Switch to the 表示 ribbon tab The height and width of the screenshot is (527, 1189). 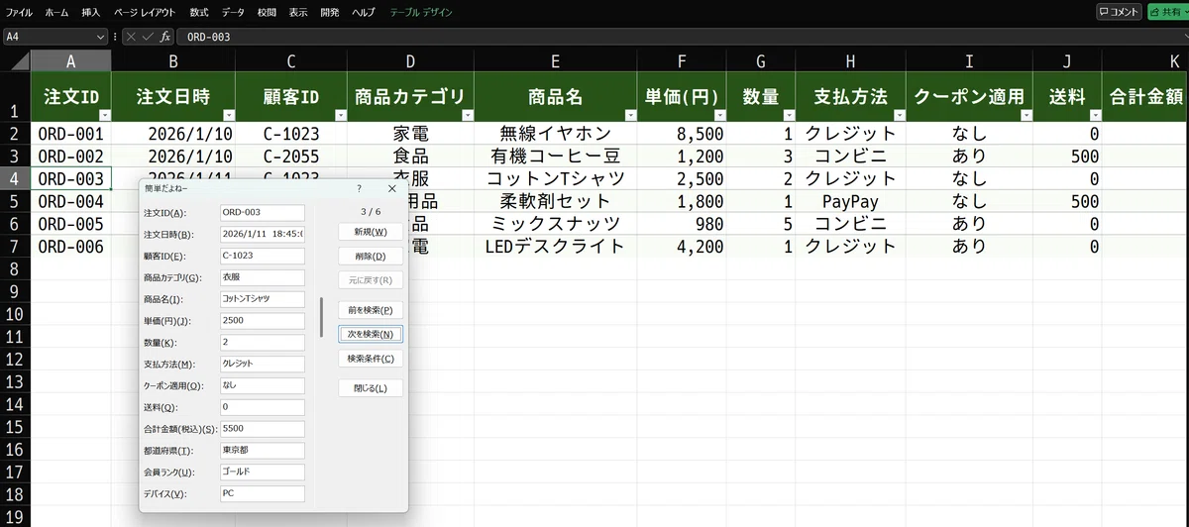(298, 12)
